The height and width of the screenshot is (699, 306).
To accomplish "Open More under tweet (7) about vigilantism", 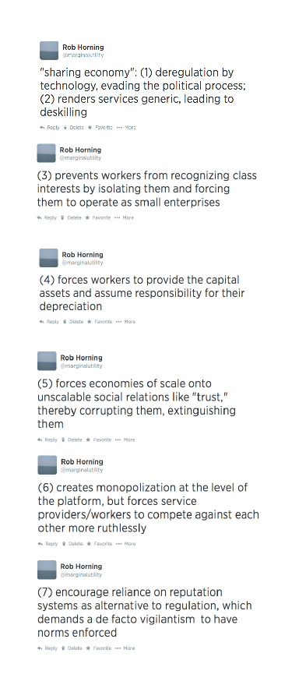I will pyautogui.click(x=125, y=648).
